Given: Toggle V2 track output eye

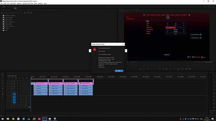Looking at the screenshot, I should pyautogui.click(x=20, y=92).
